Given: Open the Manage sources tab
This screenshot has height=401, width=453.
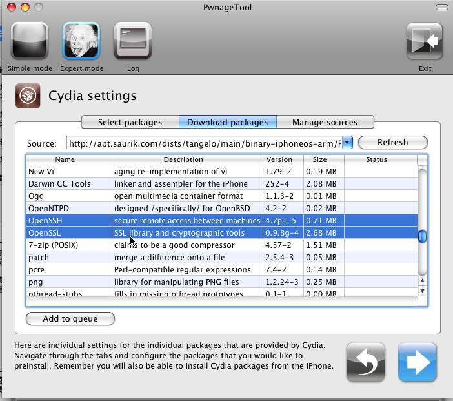Looking at the screenshot, I should coord(325,122).
